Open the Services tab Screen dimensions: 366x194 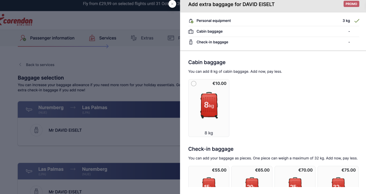click(107, 38)
